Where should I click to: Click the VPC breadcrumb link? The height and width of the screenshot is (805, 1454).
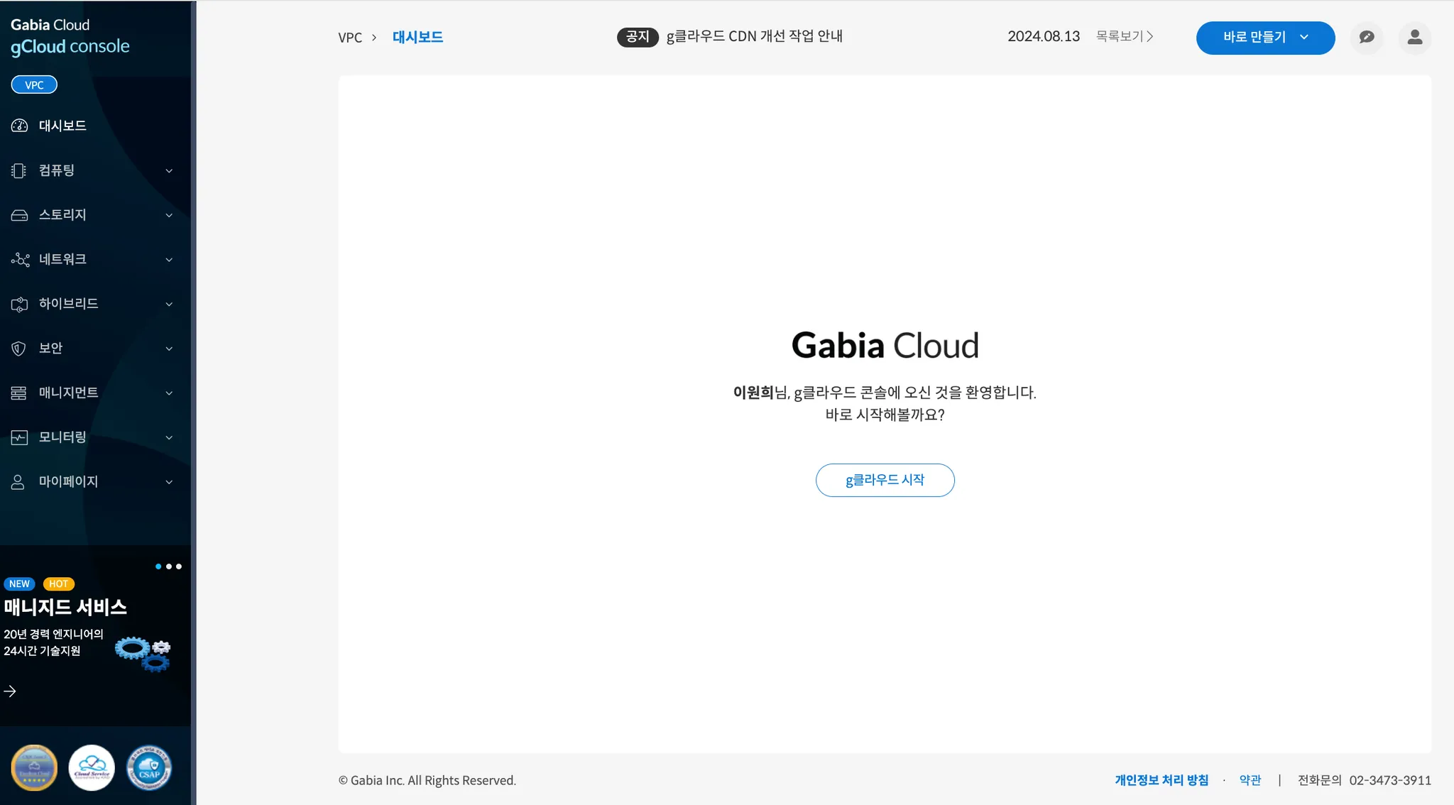tap(350, 38)
